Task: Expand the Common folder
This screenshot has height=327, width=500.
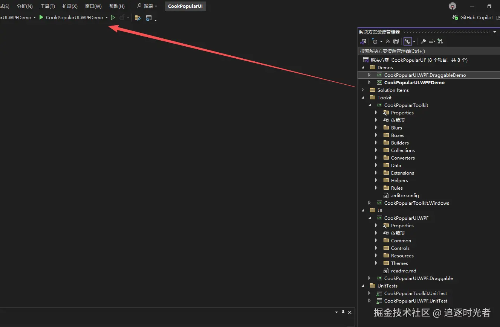Action: pyautogui.click(x=376, y=241)
